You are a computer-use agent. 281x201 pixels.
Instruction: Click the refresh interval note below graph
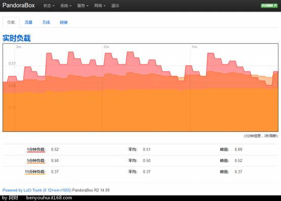pos(261,136)
